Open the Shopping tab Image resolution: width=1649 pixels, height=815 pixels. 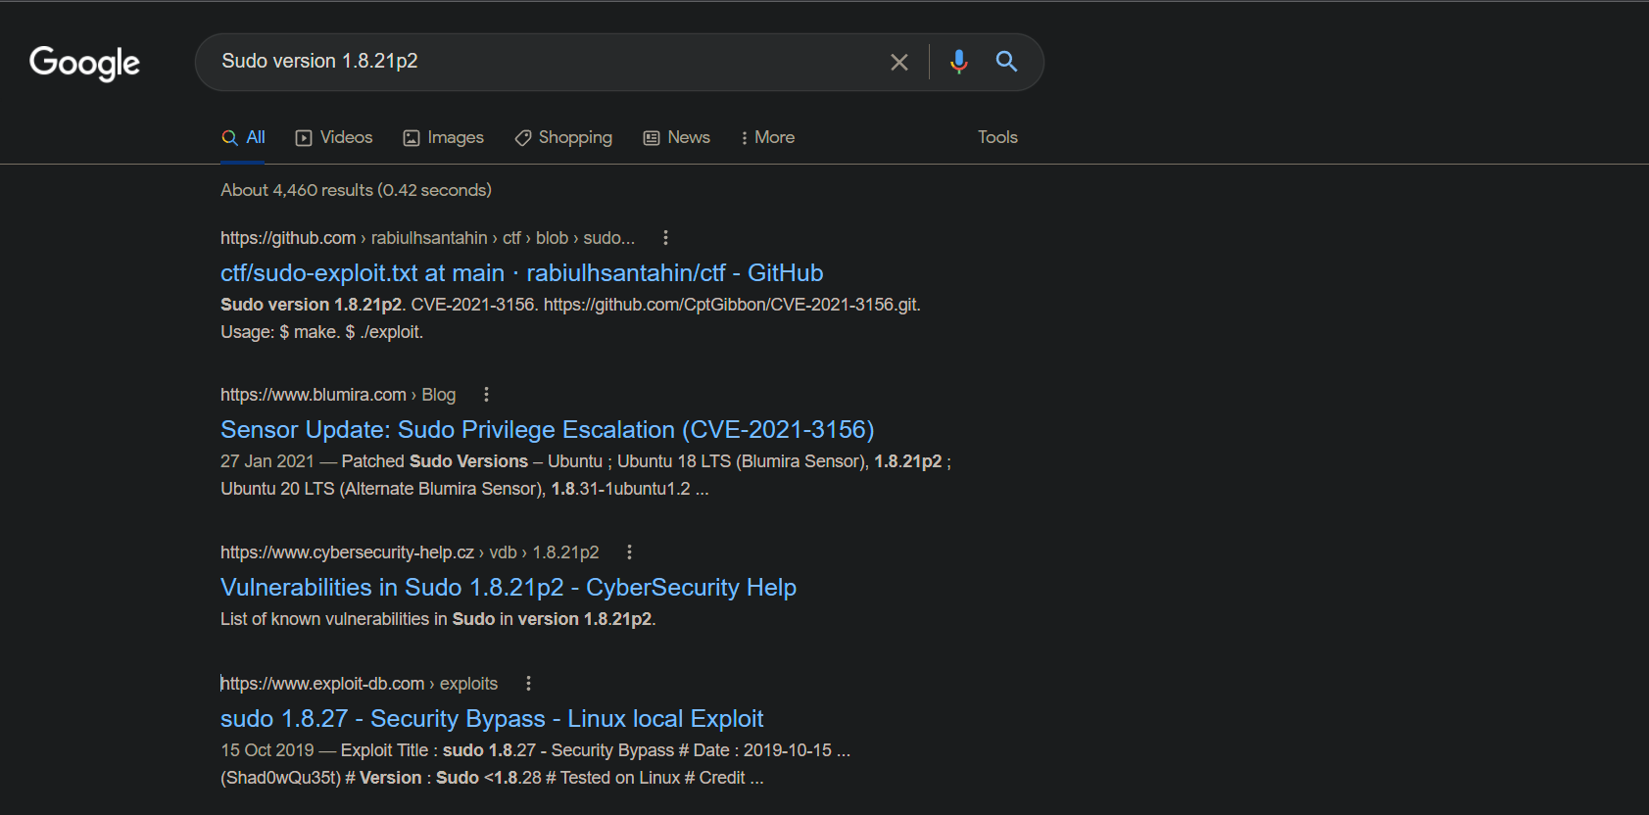[x=563, y=138]
